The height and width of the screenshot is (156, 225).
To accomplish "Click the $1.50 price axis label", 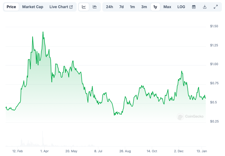I will coord(214,26).
